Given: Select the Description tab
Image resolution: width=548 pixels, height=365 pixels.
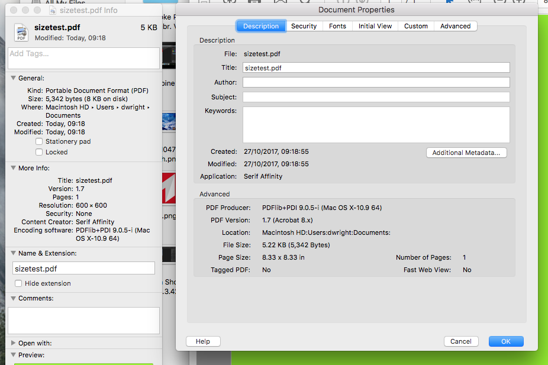Looking at the screenshot, I should [261, 25].
